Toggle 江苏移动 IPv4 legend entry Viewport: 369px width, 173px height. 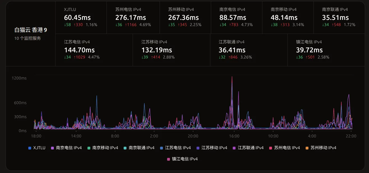[212, 148]
